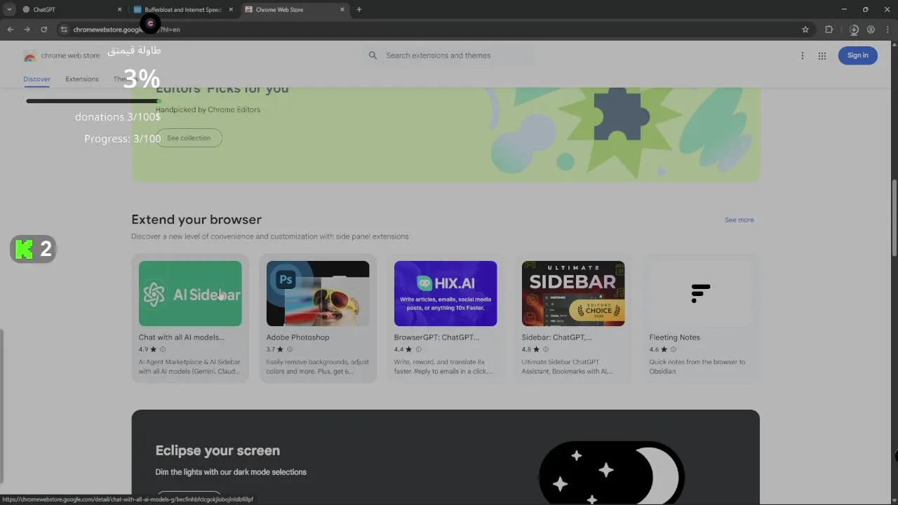Click See collection button
Screen dimensions: 898x505
pos(189,138)
